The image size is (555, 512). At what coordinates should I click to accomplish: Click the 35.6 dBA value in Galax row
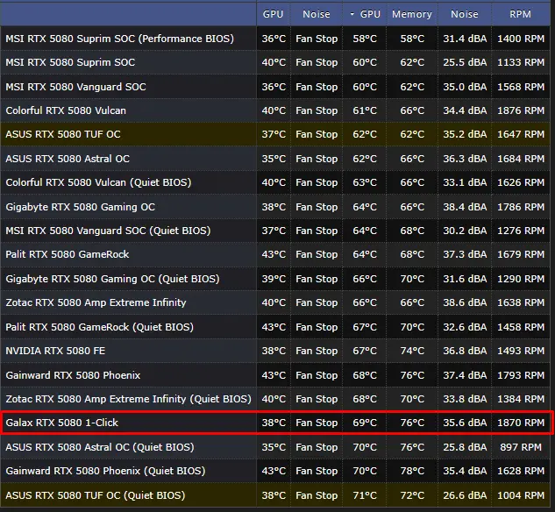point(465,423)
